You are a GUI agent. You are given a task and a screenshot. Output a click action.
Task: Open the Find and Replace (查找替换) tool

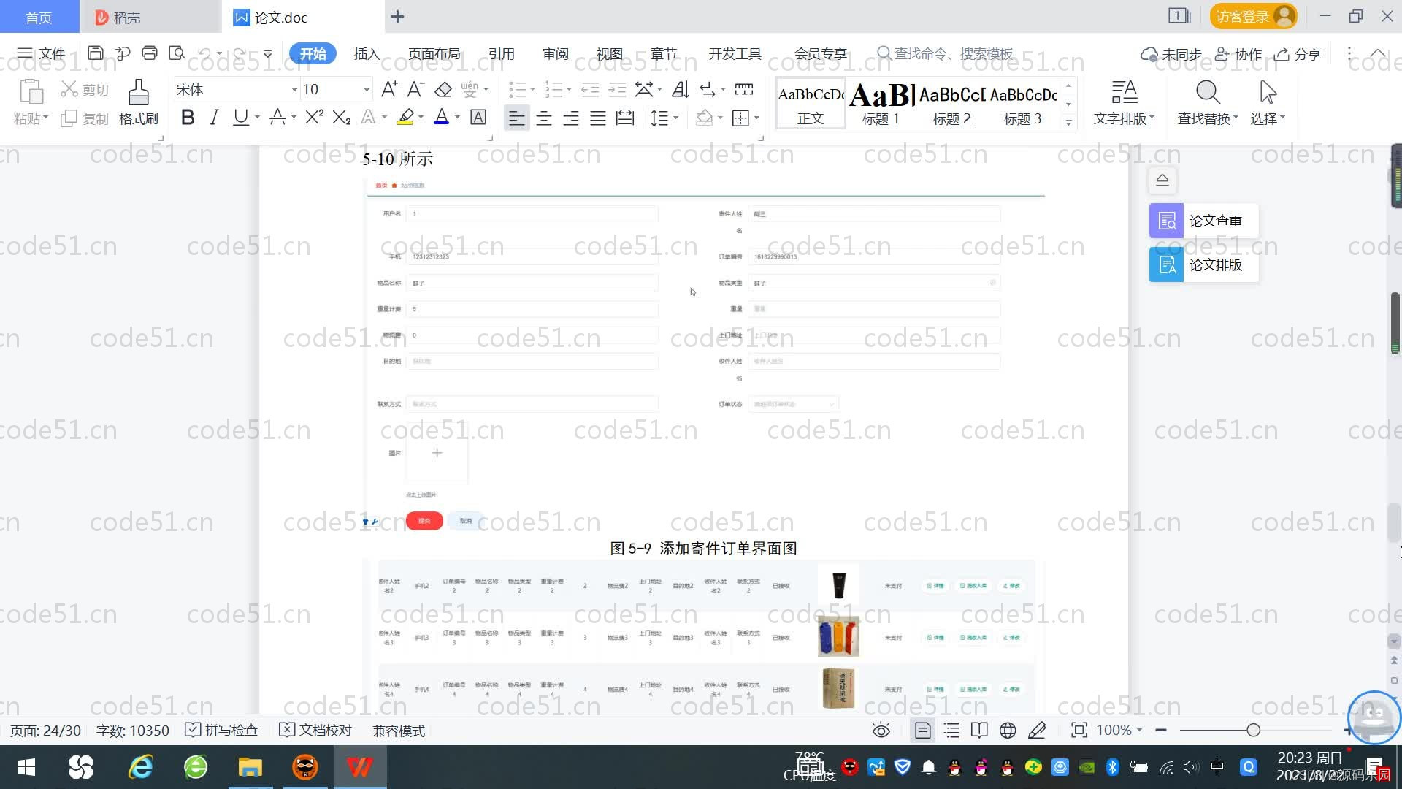[1206, 102]
